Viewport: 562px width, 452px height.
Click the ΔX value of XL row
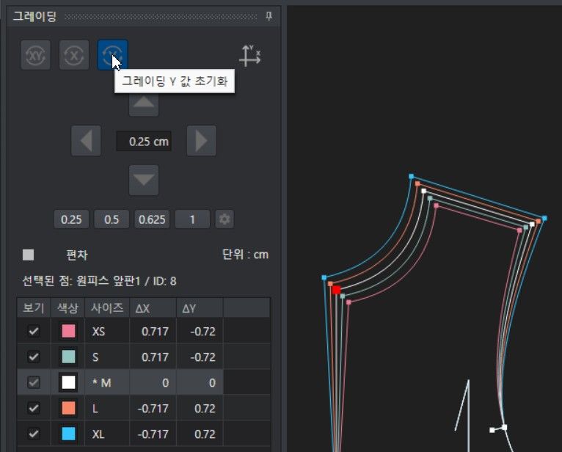[153, 434]
